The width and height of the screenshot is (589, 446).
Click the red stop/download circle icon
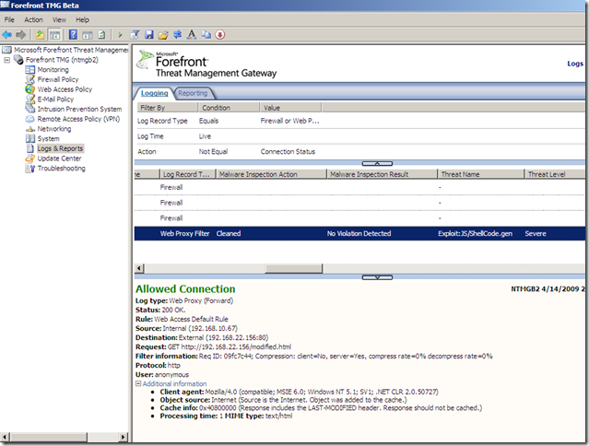pyautogui.click(x=220, y=35)
